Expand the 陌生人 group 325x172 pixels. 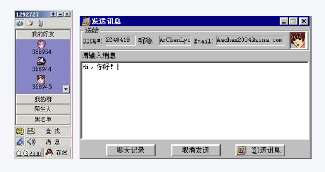click(43, 109)
